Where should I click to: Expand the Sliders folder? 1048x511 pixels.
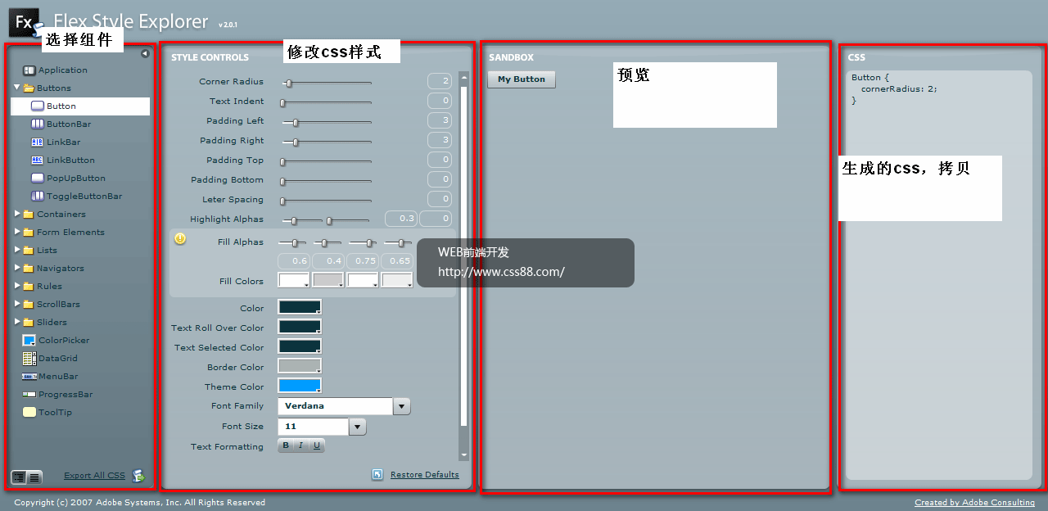pyautogui.click(x=17, y=322)
